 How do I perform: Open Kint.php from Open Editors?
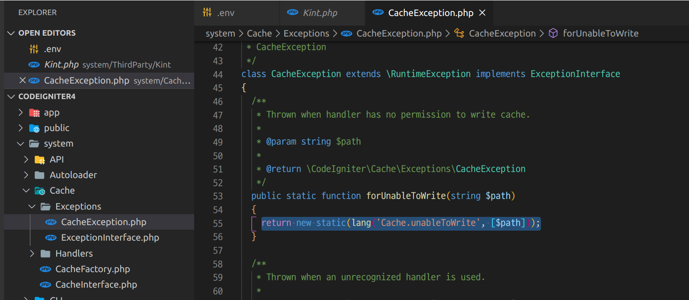point(99,64)
